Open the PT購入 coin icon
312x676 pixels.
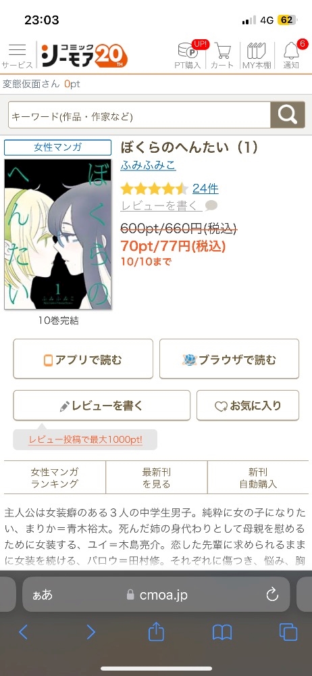(188, 55)
